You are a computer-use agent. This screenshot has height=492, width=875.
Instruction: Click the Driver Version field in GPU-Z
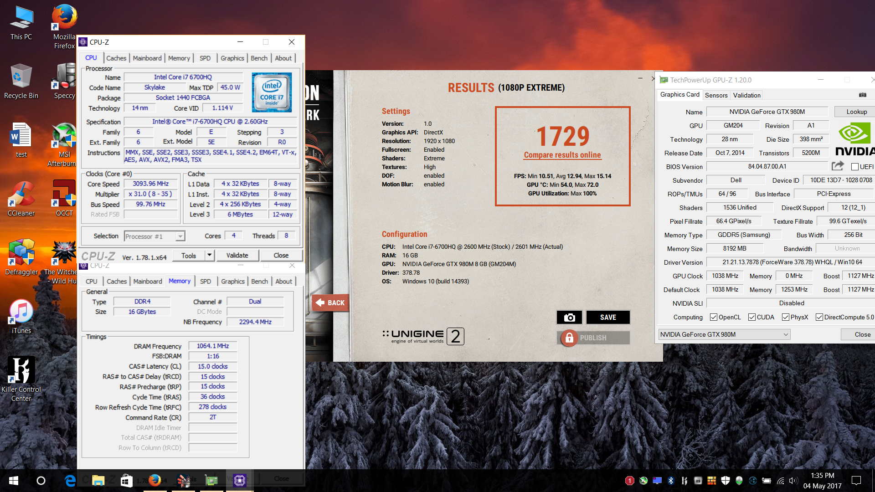tap(790, 262)
